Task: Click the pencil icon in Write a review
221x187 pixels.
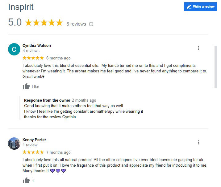Action: click(189, 7)
